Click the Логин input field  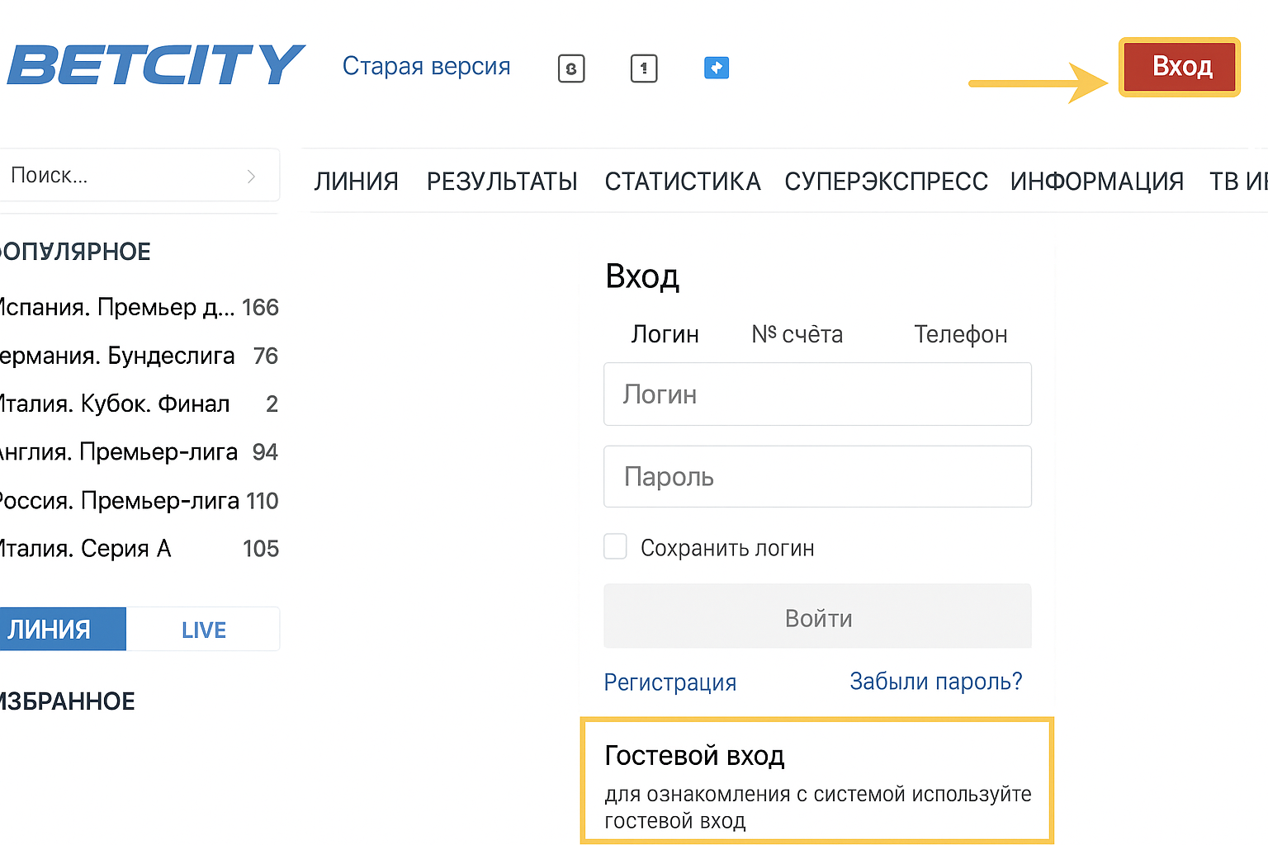(x=817, y=394)
